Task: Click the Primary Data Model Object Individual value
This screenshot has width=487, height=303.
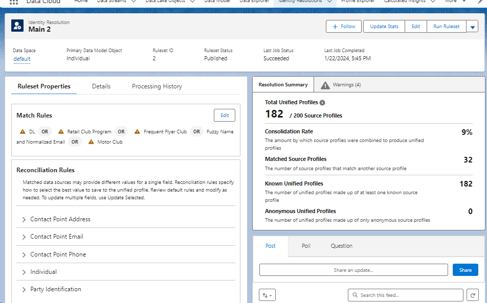Action: pos(78,59)
